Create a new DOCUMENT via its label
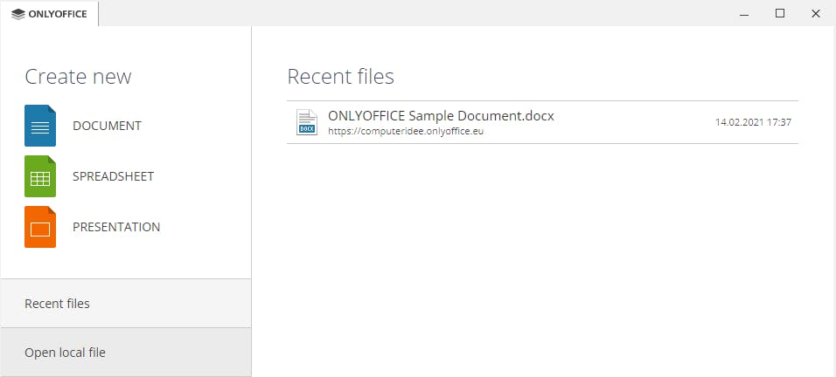The width and height of the screenshot is (836, 377). tap(107, 126)
